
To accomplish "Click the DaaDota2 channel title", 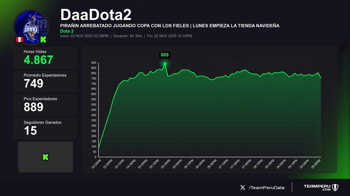I will tap(95, 15).
